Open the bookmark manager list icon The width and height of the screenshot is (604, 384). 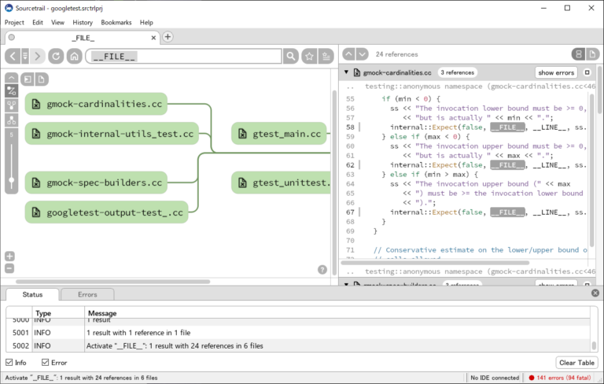pyautogui.click(x=326, y=56)
